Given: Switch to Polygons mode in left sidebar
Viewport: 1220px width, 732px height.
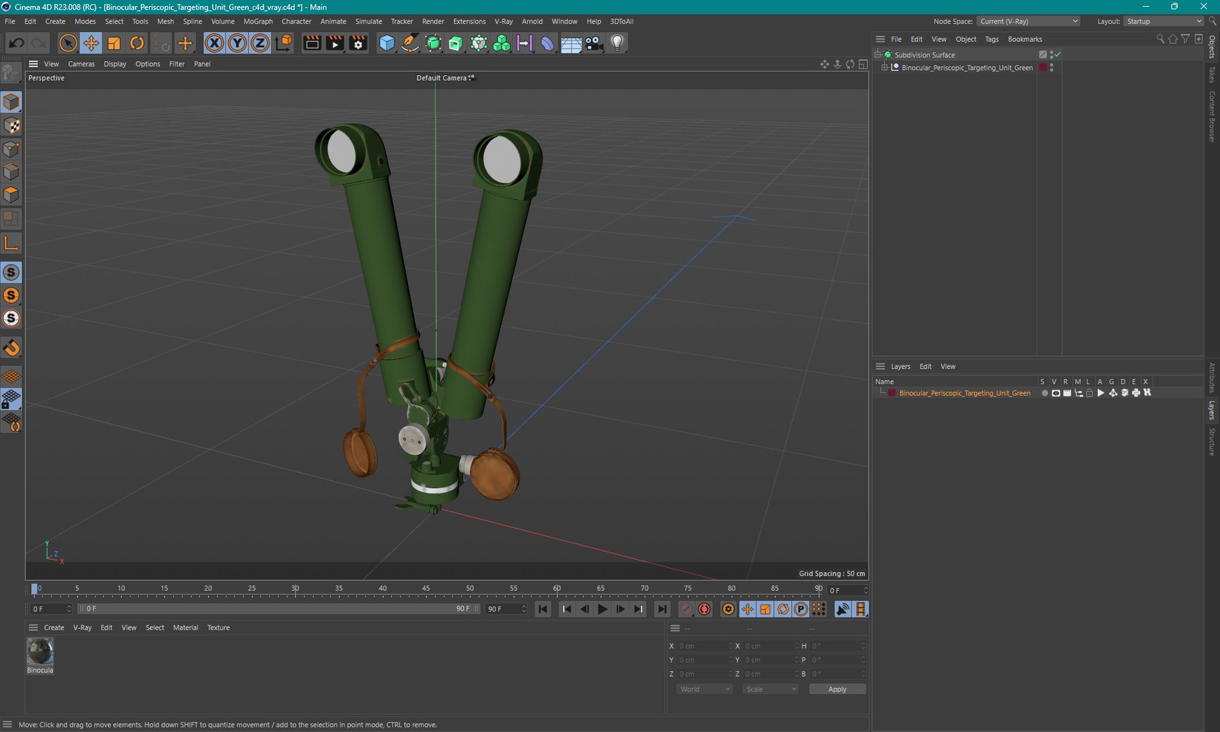Looking at the screenshot, I should 12,195.
